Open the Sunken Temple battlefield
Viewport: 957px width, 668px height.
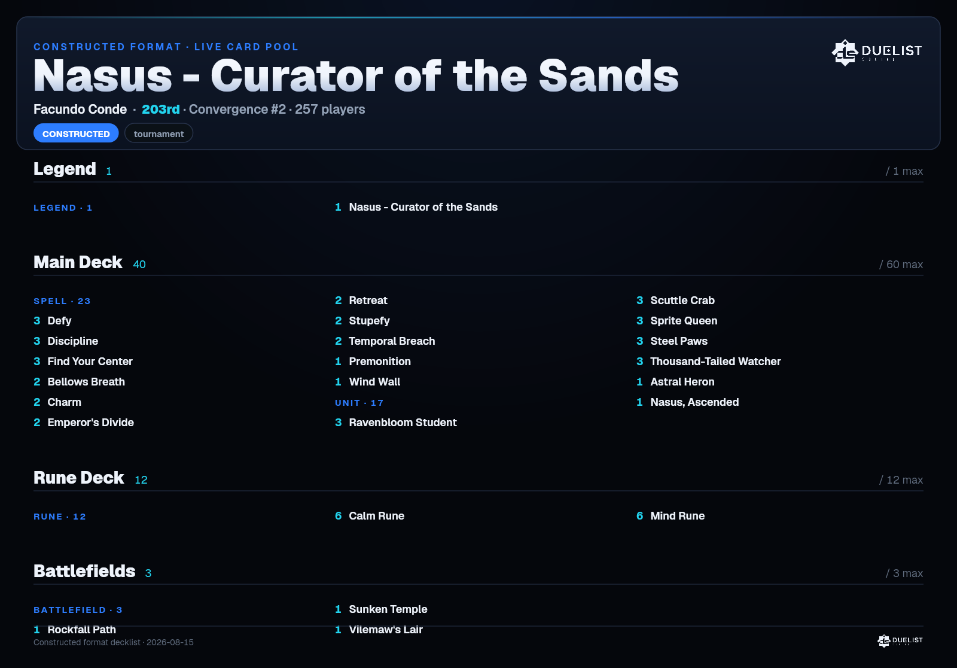[x=382, y=609]
